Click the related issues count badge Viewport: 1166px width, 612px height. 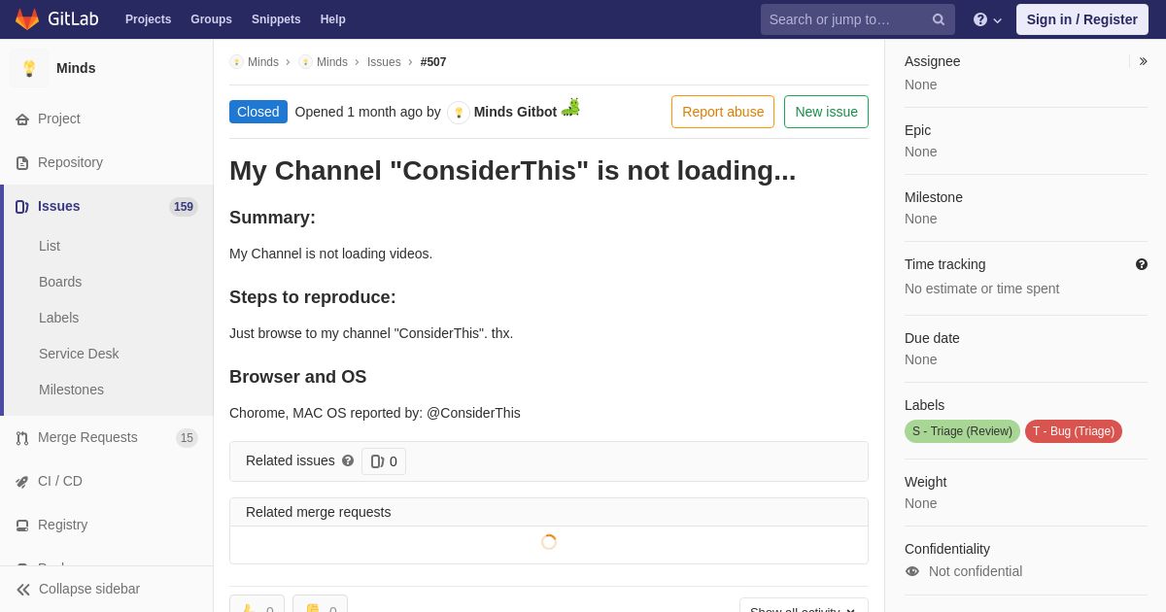click(384, 461)
